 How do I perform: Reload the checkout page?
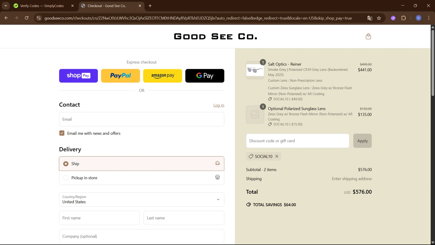[27, 18]
